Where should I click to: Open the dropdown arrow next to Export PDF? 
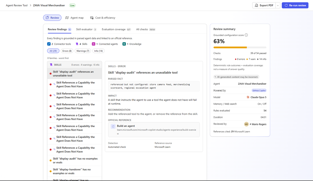click(278, 5)
